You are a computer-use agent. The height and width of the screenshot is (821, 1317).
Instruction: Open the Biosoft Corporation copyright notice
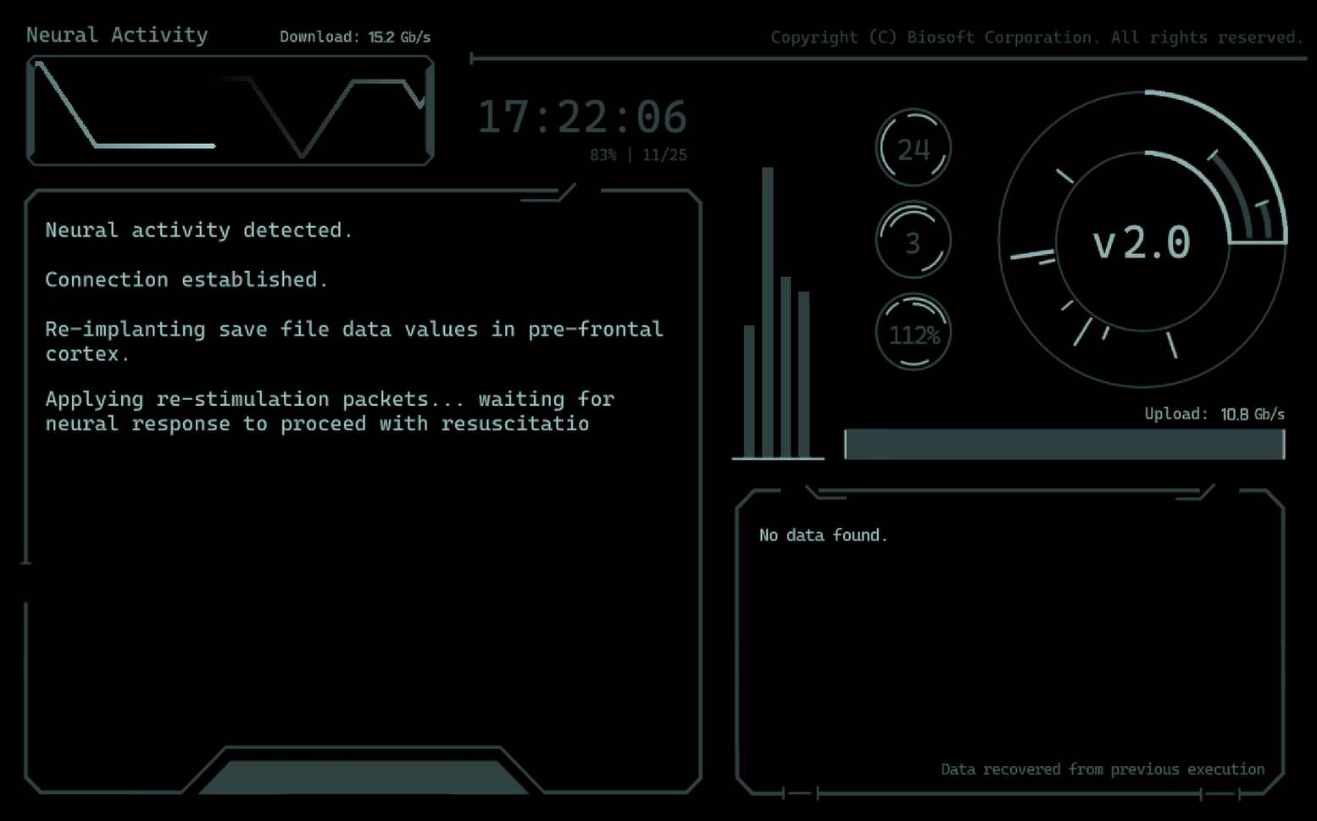[1036, 36]
